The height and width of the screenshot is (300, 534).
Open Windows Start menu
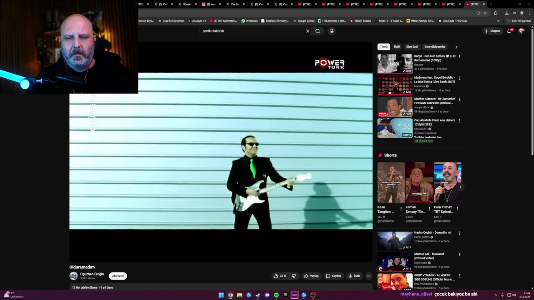pos(221,295)
